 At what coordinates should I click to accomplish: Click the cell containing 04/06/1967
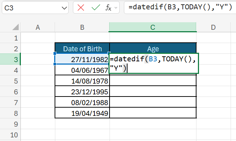point(82,70)
